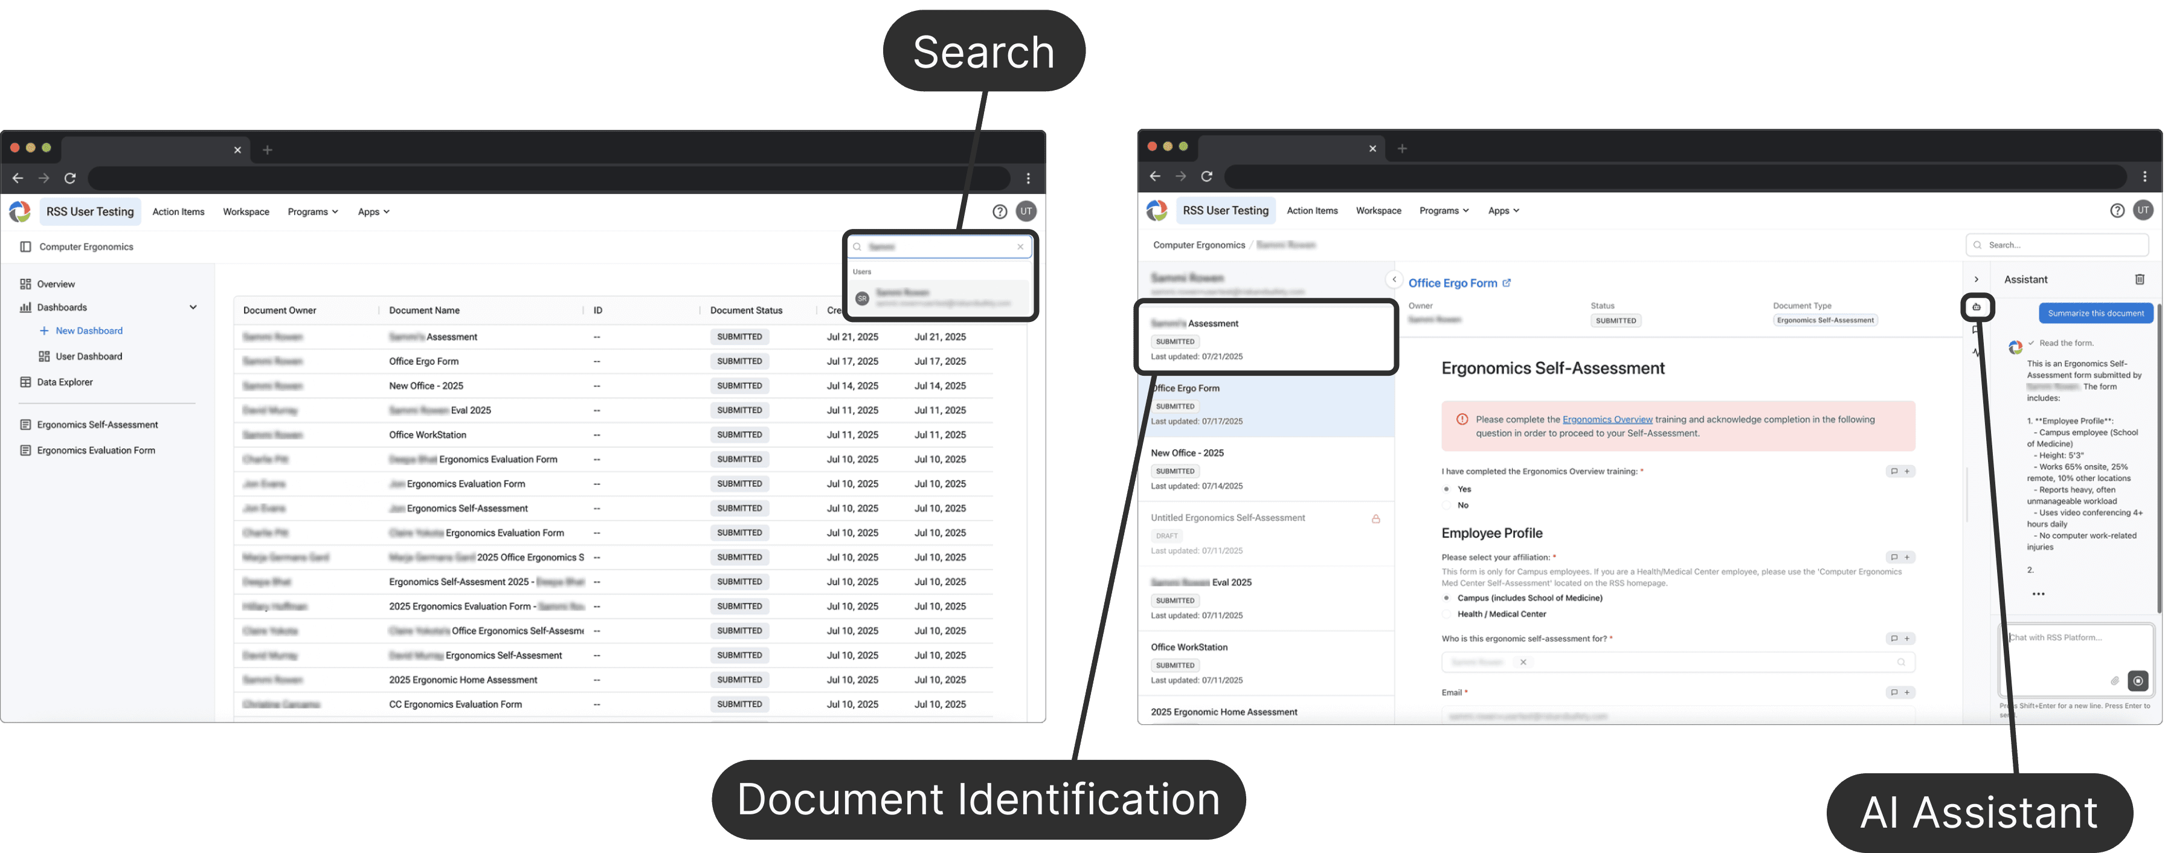The image size is (2165, 853).
Task: Choose Health / Medical Center affiliation
Action: coord(1446,614)
